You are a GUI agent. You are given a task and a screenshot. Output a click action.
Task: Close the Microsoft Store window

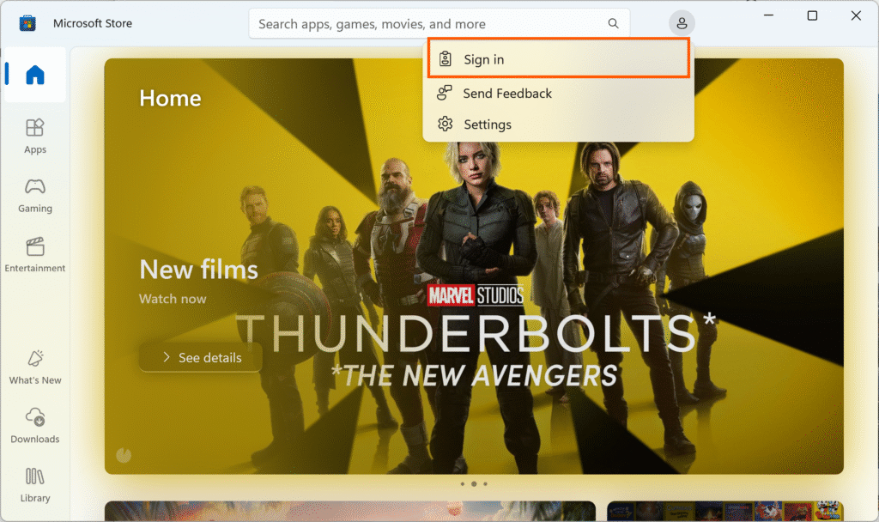pyautogui.click(x=856, y=15)
